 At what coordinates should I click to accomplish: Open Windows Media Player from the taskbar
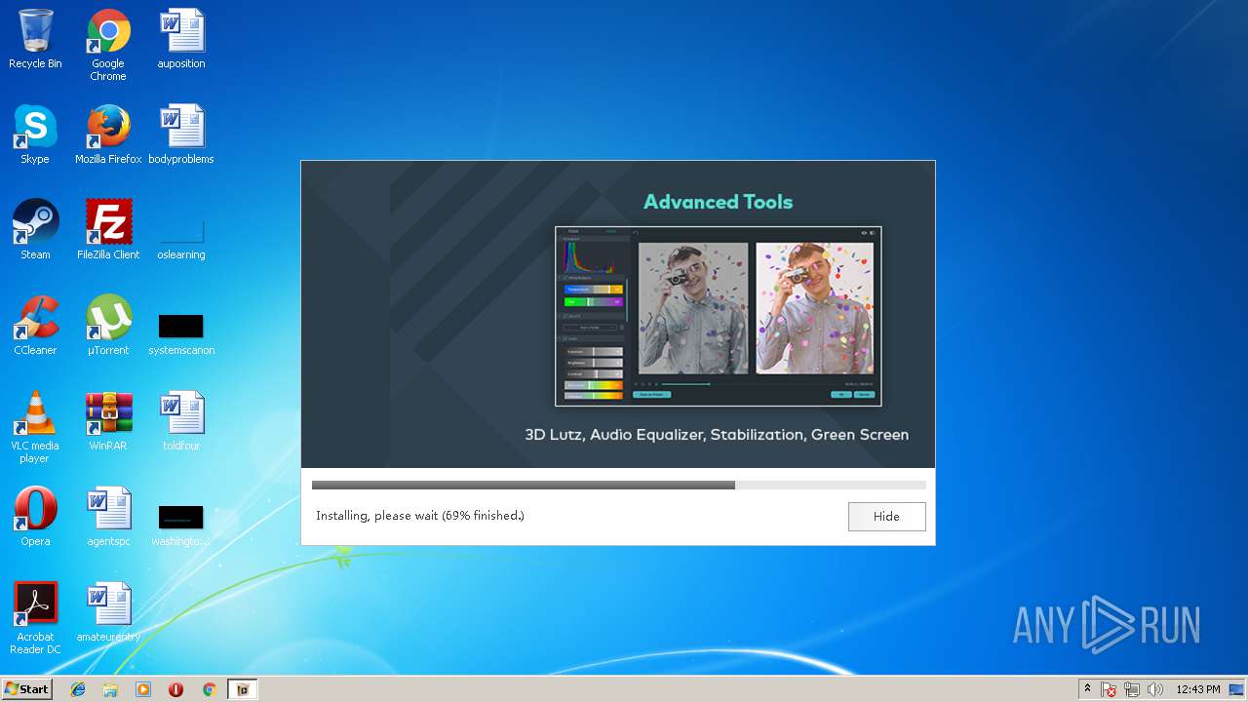point(143,689)
